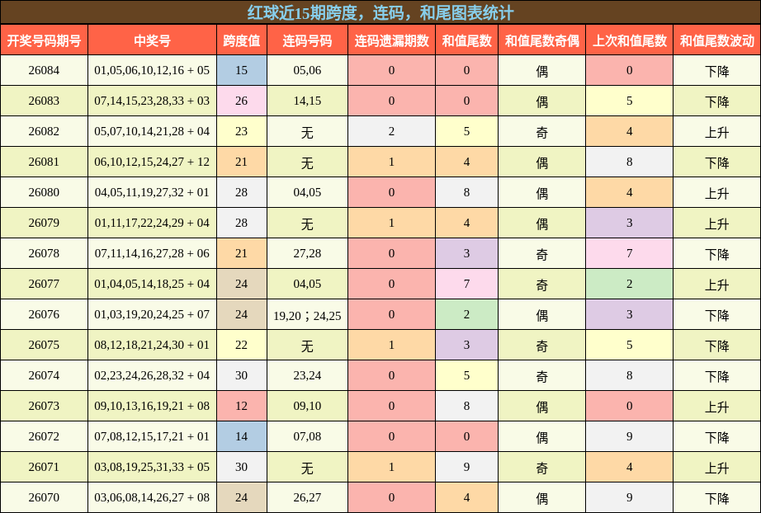761x513 pixels.
Task: Click winning numbers 03,08,19,25,31,33 + 05
Action: (x=152, y=468)
